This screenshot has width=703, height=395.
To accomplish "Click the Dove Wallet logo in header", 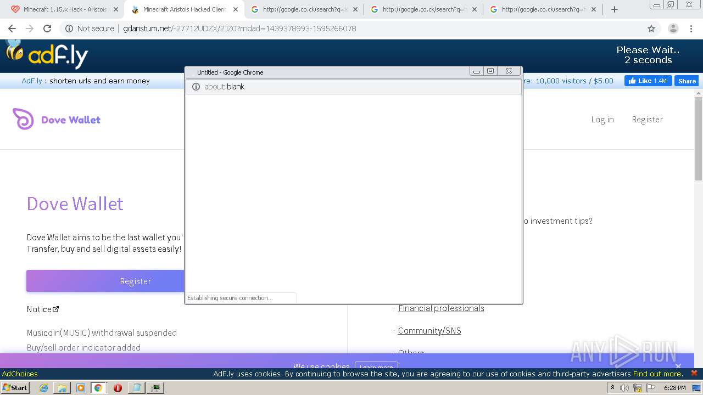I will (57, 119).
